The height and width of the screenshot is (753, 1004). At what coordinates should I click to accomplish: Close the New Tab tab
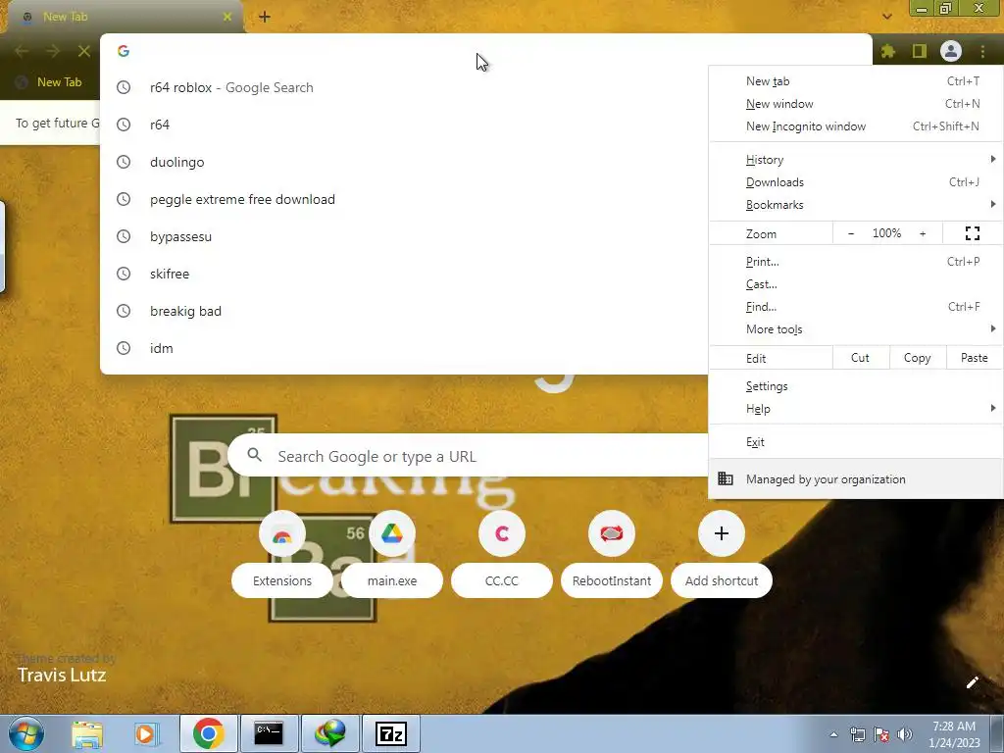227,17
